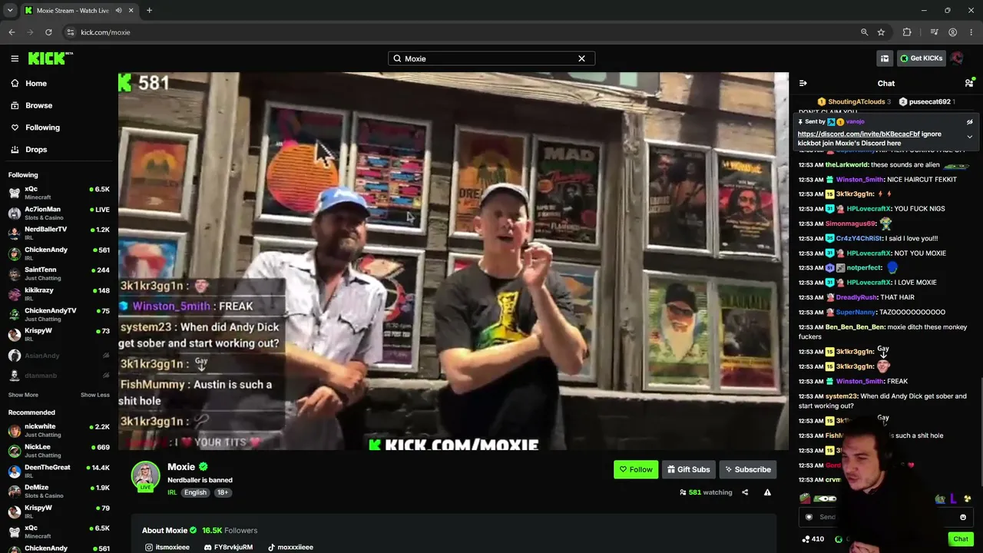
Task: Open the Chrome profile icon
Action: click(952, 32)
